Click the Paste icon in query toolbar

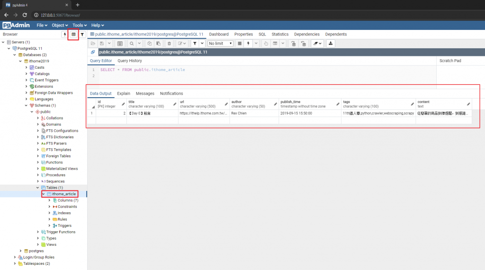point(158,44)
